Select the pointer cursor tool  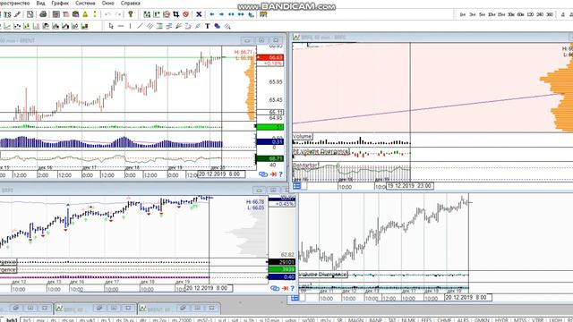pos(111,26)
